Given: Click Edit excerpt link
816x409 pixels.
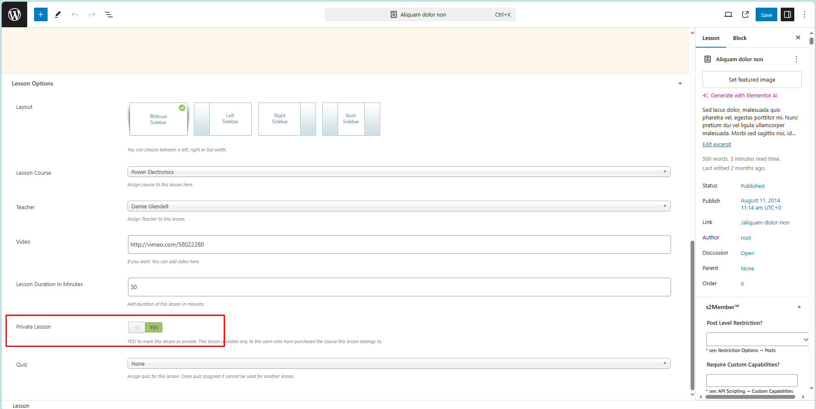Looking at the screenshot, I should tap(716, 145).
